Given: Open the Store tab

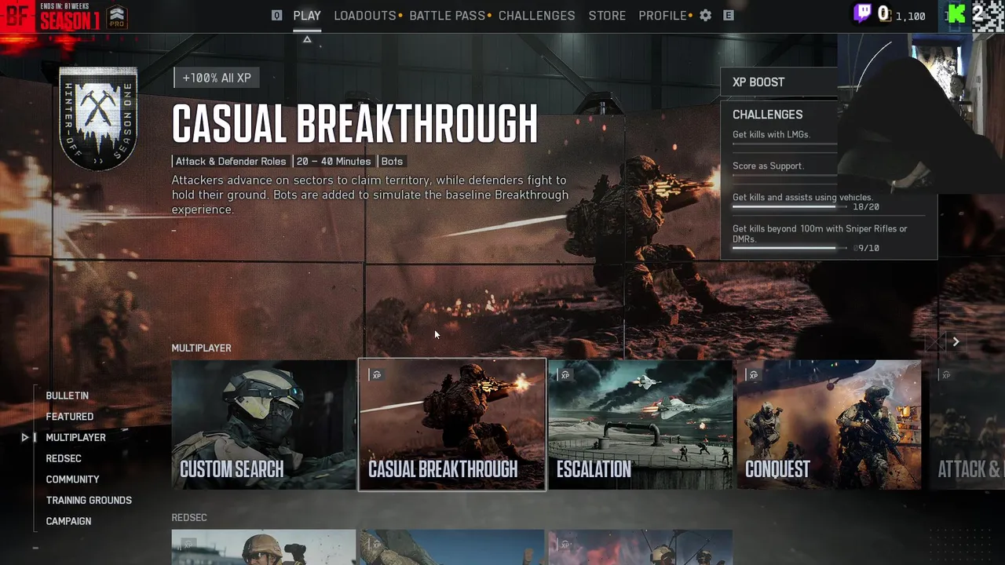Looking at the screenshot, I should tap(608, 16).
